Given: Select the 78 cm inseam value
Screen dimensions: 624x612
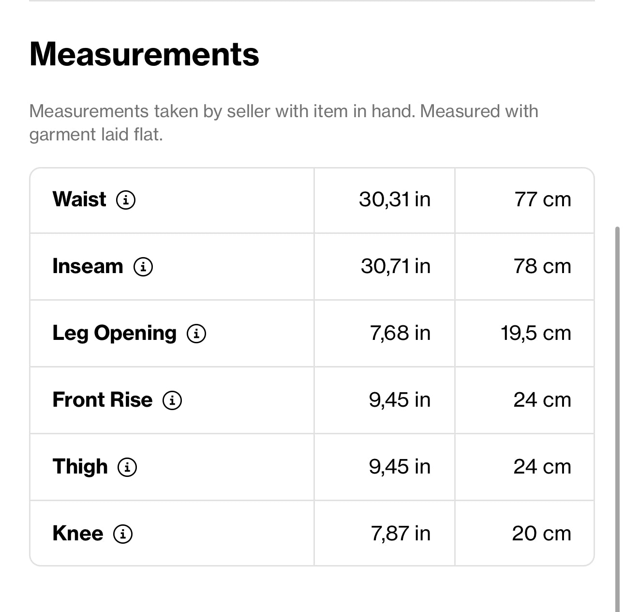Looking at the screenshot, I should [x=542, y=266].
